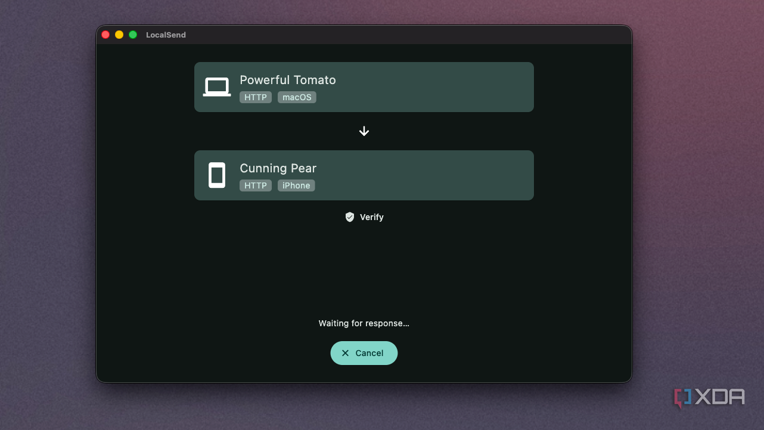Close the LocalSend window with the red button
Screen dimensions: 764x430
coord(105,35)
